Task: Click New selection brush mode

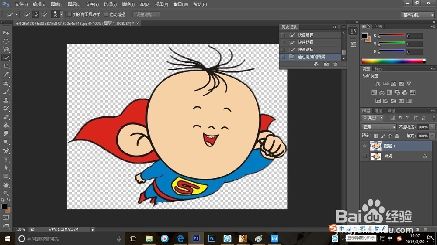Action: pos(27,14)
